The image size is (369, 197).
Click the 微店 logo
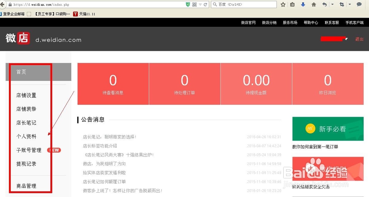(18, 38)
